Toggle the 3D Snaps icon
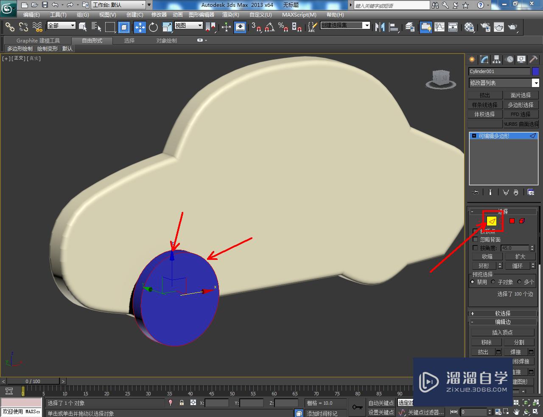Image resolution: width=543 pixels, height=417 pixels. click(x=256, y=27)
